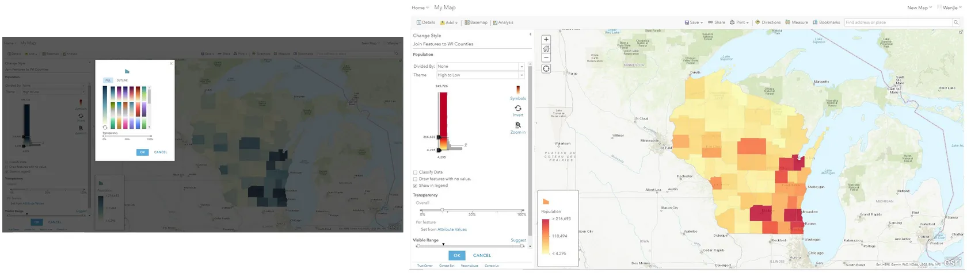The height and width of the screenshot is (273, 967).
Task: Click the map zoom out minus button
Action: pyautogui.click(x=546, y=58)
